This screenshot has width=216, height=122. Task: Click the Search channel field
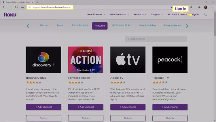156,39
